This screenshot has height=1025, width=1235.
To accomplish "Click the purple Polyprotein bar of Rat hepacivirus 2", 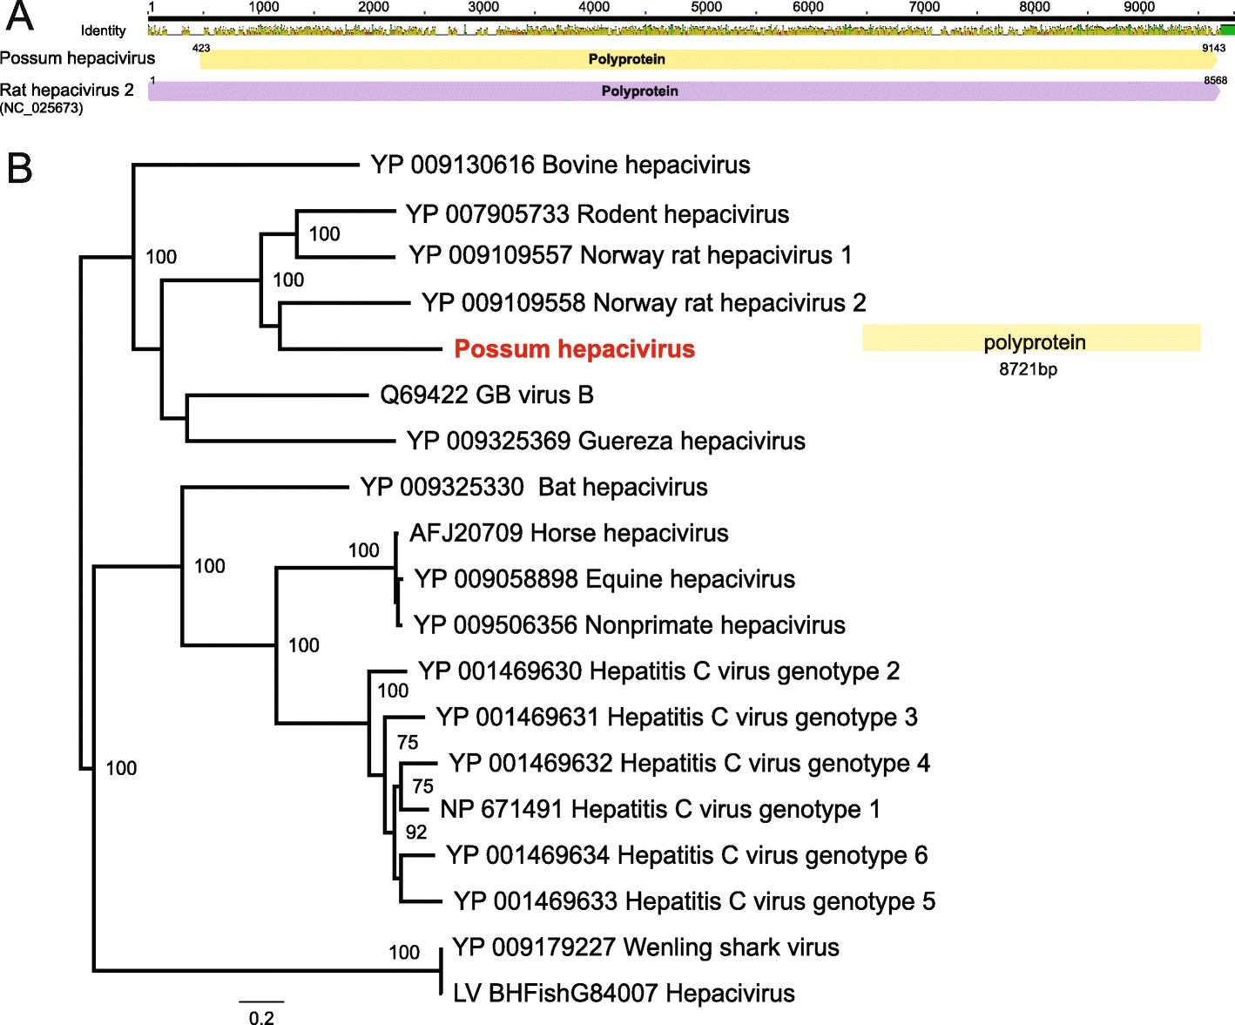I will tap(684, 91).
